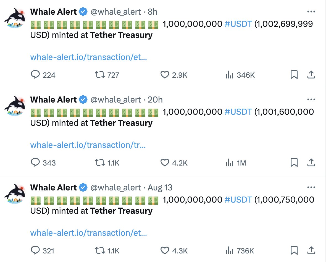Like the tweet with 2.9K likes
Viewport: 326px width, 262px height.
[165, 75]
